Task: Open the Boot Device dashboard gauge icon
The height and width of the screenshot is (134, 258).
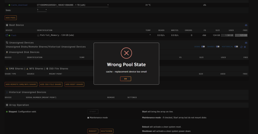Action: pyautogui.click(x=246, y=25)
